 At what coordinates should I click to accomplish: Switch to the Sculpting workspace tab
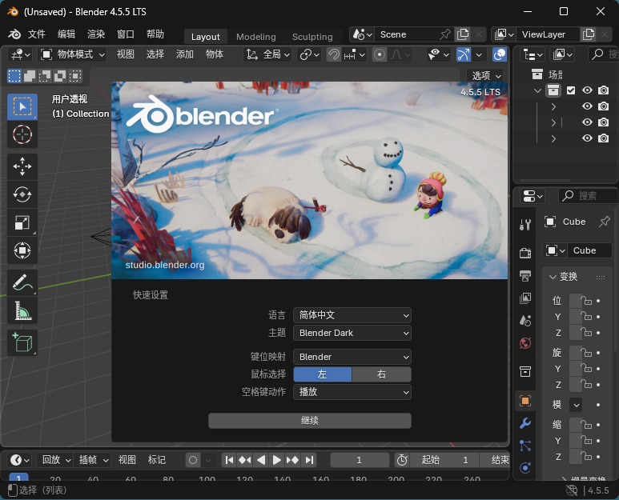pos(312,37)
